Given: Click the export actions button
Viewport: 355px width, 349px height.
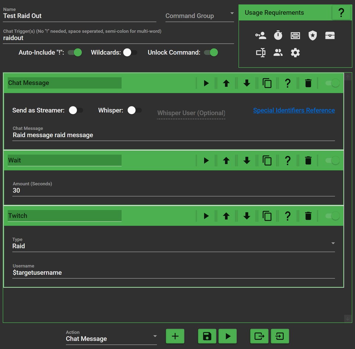Looking at the screenshot, I should 259,336.
